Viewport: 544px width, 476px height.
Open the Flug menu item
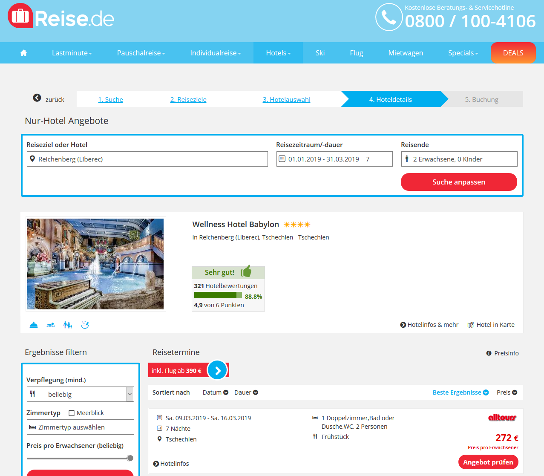point(357,53)
